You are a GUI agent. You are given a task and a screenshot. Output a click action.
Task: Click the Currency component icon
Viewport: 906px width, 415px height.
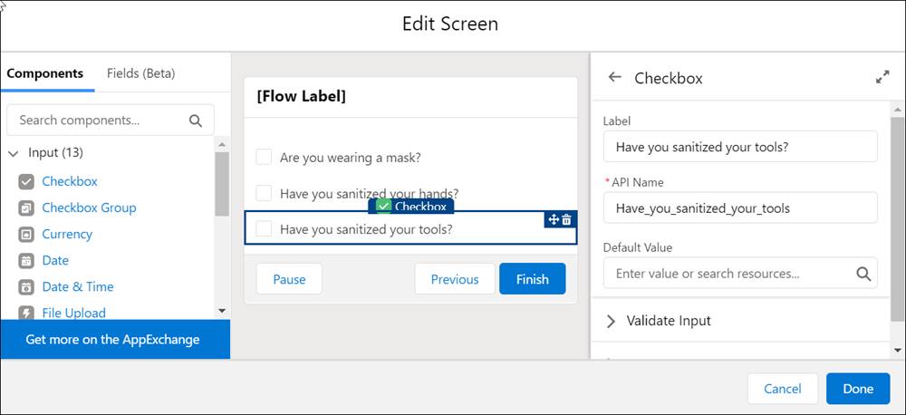[x=25, y=234]
